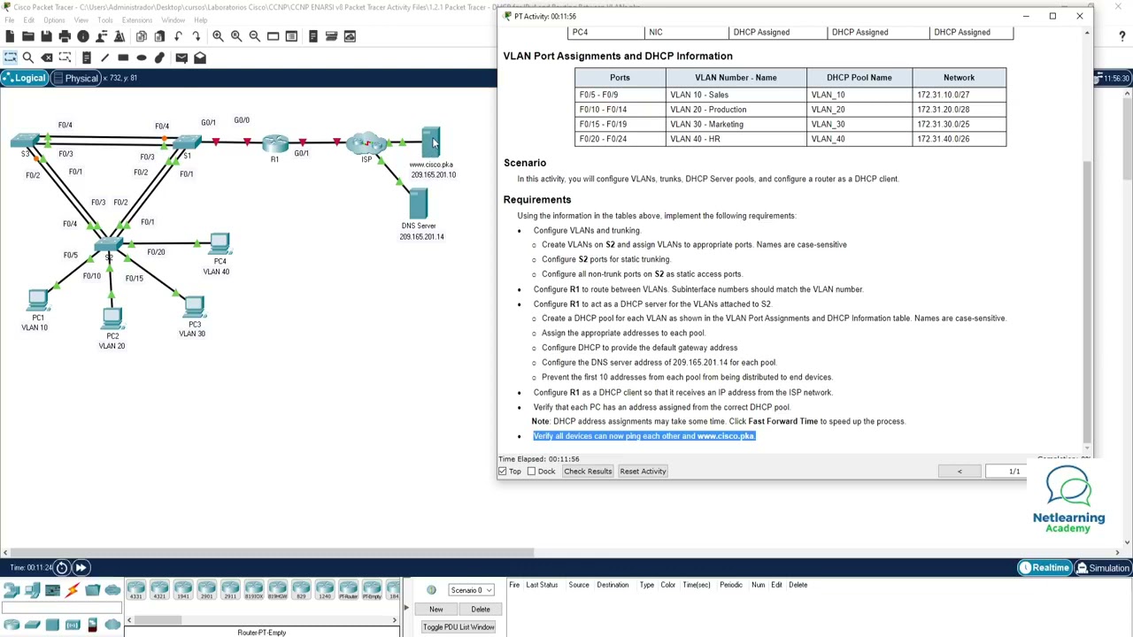Choose the Add Complex PDU open envelope
Screen dimensions: 1133x637
200,58
